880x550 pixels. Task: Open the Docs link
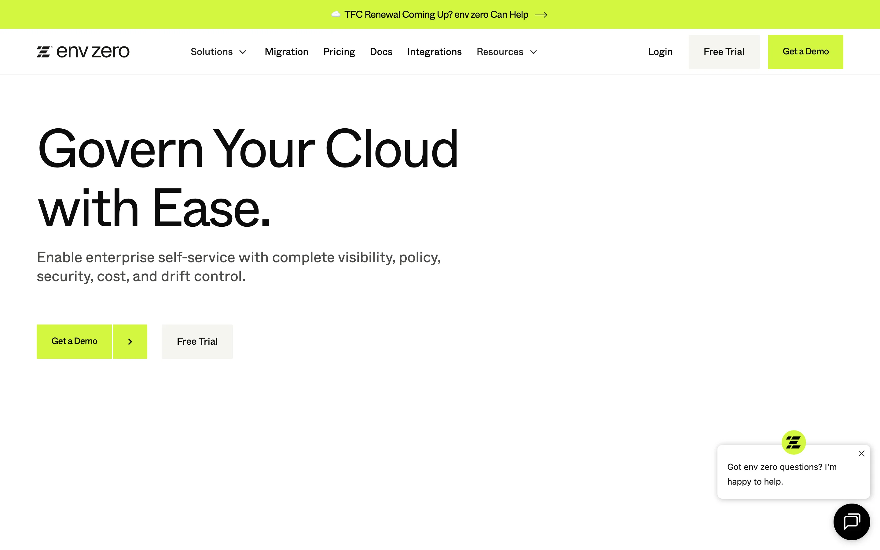381,52
